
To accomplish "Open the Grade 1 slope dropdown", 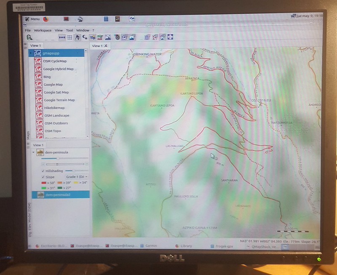I will click(76, 177).
